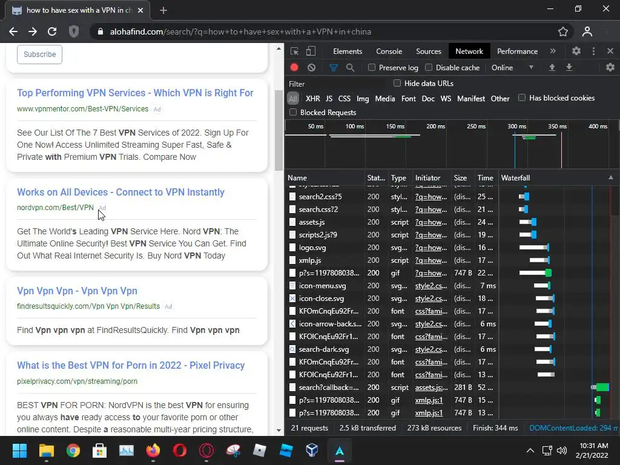Toggle the network filter funnel icon

(x=334, y=68)
